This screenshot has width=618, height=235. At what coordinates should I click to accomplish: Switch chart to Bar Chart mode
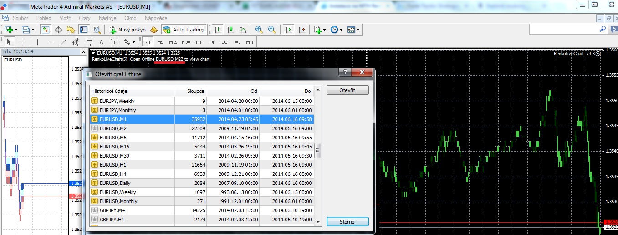218,30
